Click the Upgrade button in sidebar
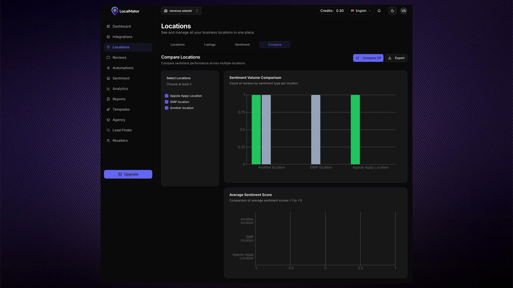Image resolution: width=513 pixels, height=288 pixels. (128, 174)
